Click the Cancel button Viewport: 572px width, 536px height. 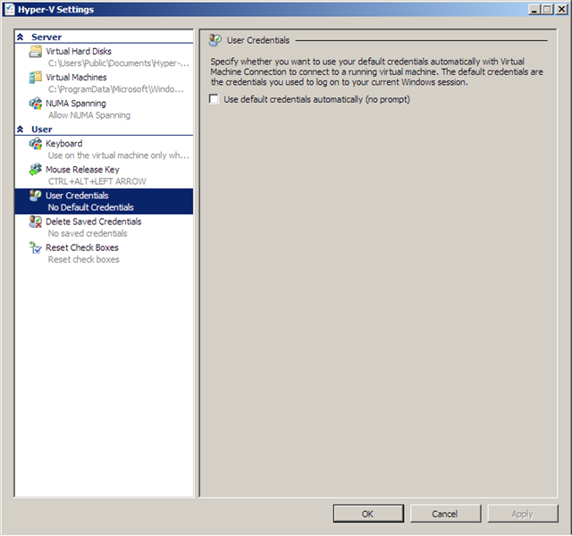[x=445, y=514]
